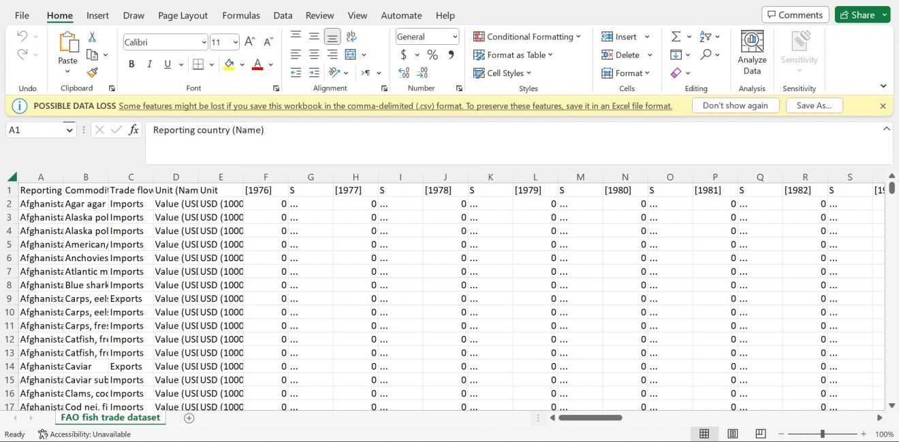
Task: Apply the Percent number format
Action: (x=432, y=54)
